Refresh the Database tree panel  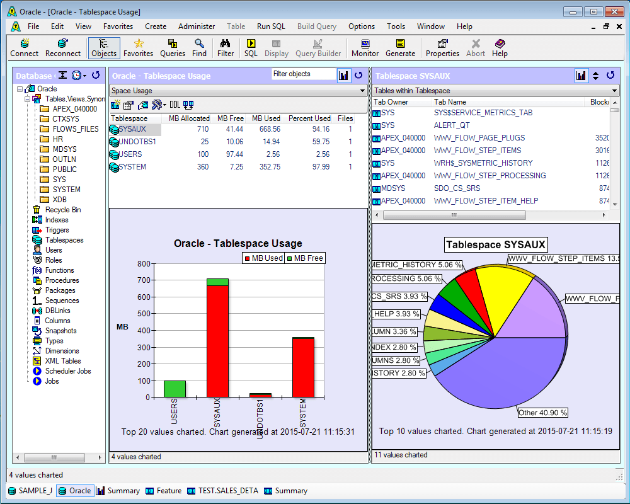tap(96, 75)
